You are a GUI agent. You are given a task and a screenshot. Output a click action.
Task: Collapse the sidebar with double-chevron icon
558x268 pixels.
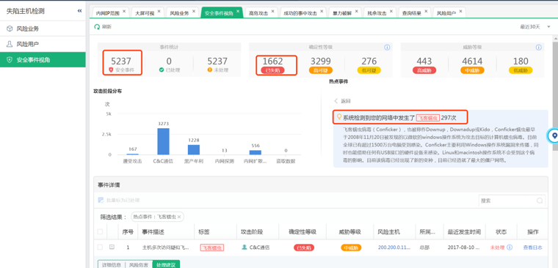click(x=79, y=11)
